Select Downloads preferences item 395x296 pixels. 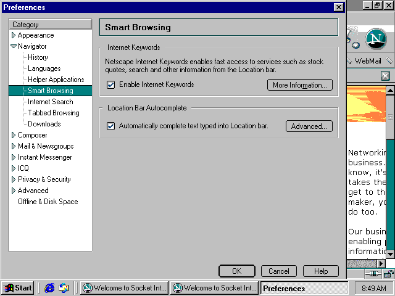(x=44, y=124)
